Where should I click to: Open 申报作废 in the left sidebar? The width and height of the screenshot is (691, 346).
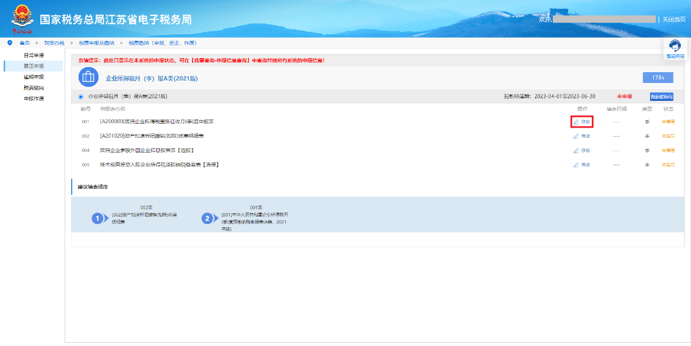tap(34, 98)
